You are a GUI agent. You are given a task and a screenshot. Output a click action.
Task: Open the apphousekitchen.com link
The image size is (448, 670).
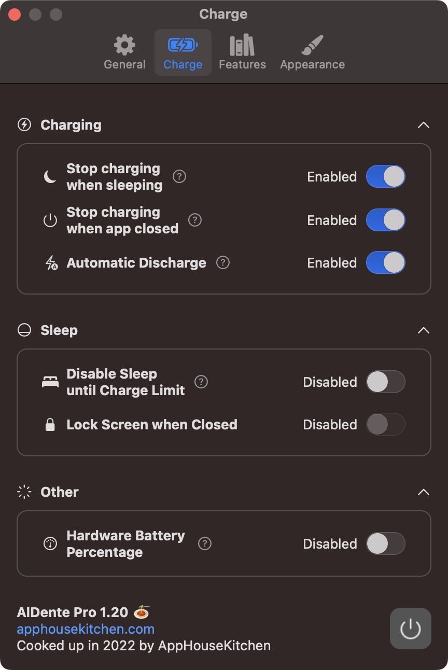pyautogui.click(x=86, y=629)
